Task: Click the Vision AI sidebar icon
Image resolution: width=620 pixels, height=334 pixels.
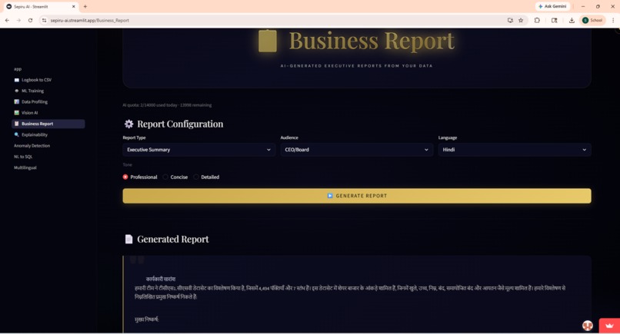Action: (x=17, y=113)
